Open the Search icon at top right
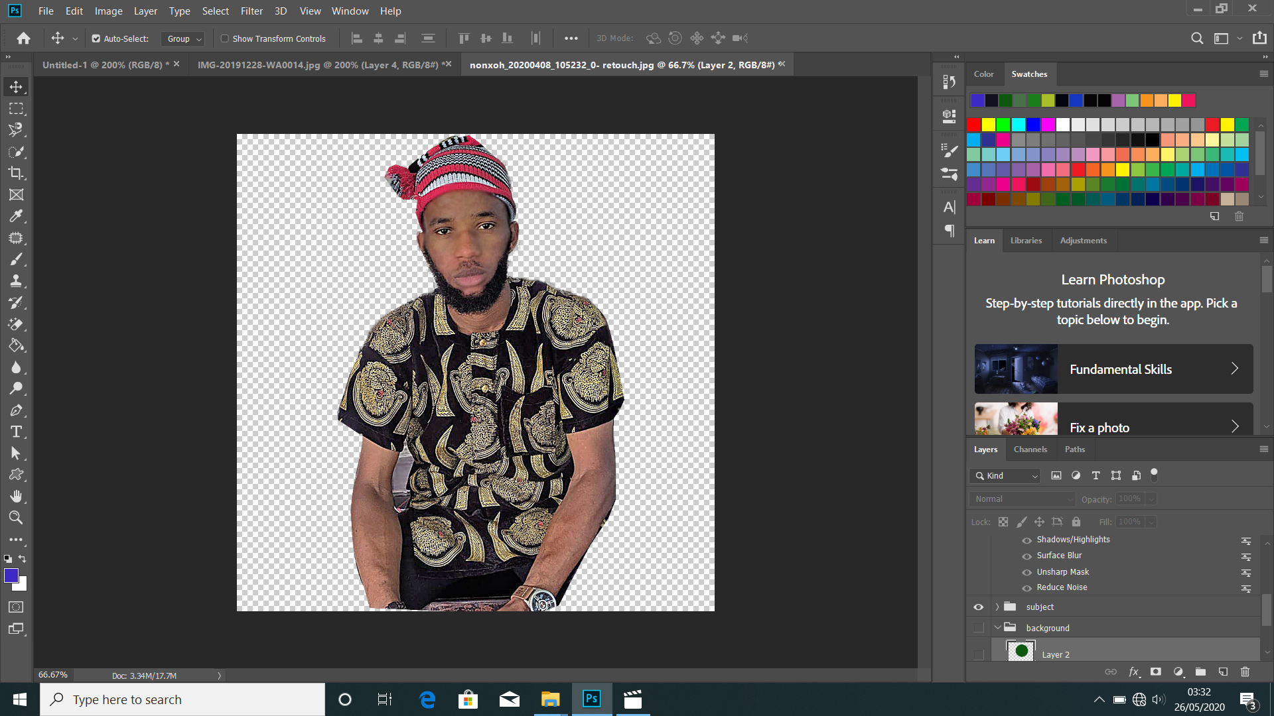This screenshot has width=1274, height=716. coord(1196,38)
